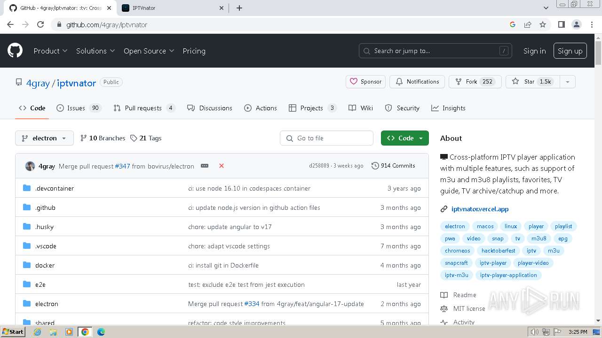Open the e2e folder

click(40, 284)
